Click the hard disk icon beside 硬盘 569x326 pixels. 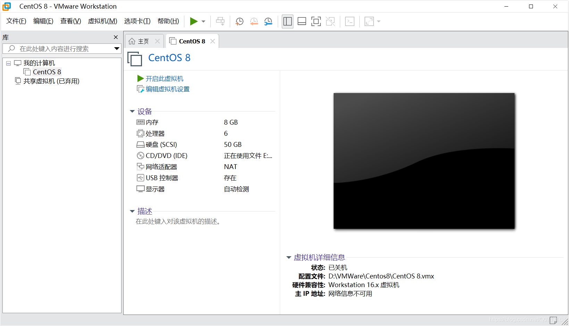point(140,144)
